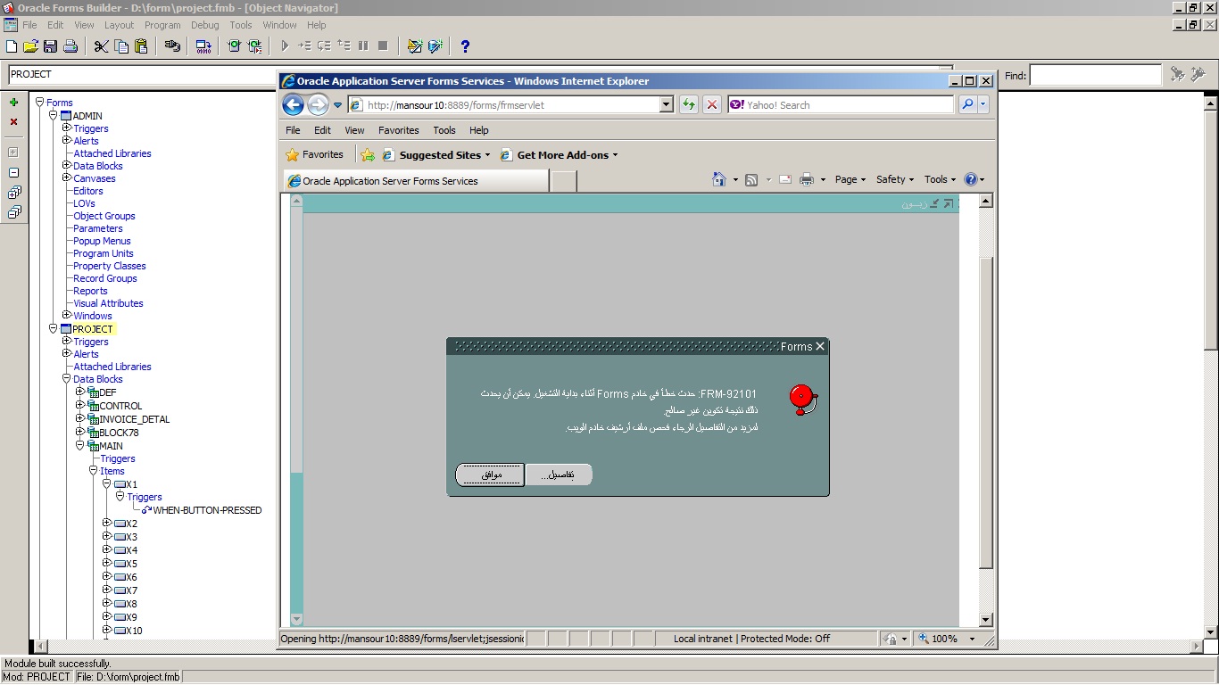This screenshot has width=1219, height=685.
Task: Click the Connect to database icon
Action: tap(173, 46)
